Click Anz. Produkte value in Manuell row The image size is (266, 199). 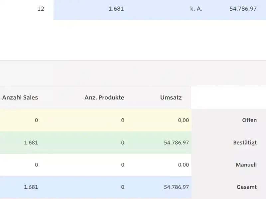(122, 165)
